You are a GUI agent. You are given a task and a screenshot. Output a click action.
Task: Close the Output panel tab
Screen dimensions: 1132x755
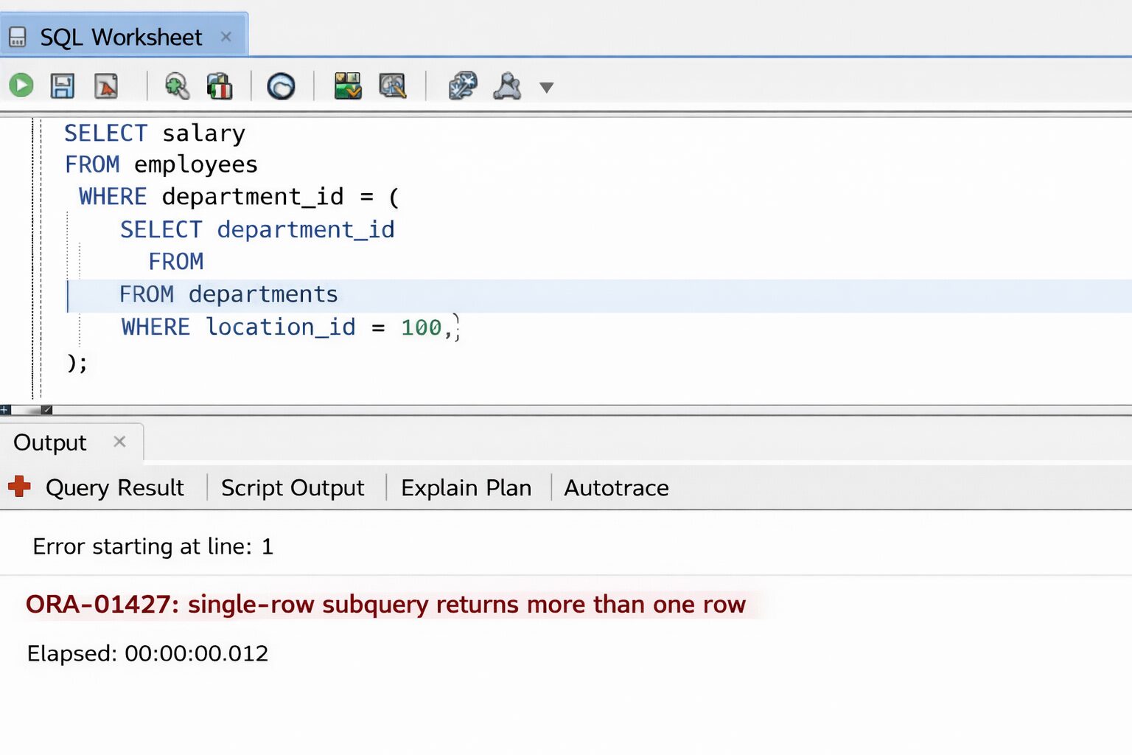(x=119, y=442)
